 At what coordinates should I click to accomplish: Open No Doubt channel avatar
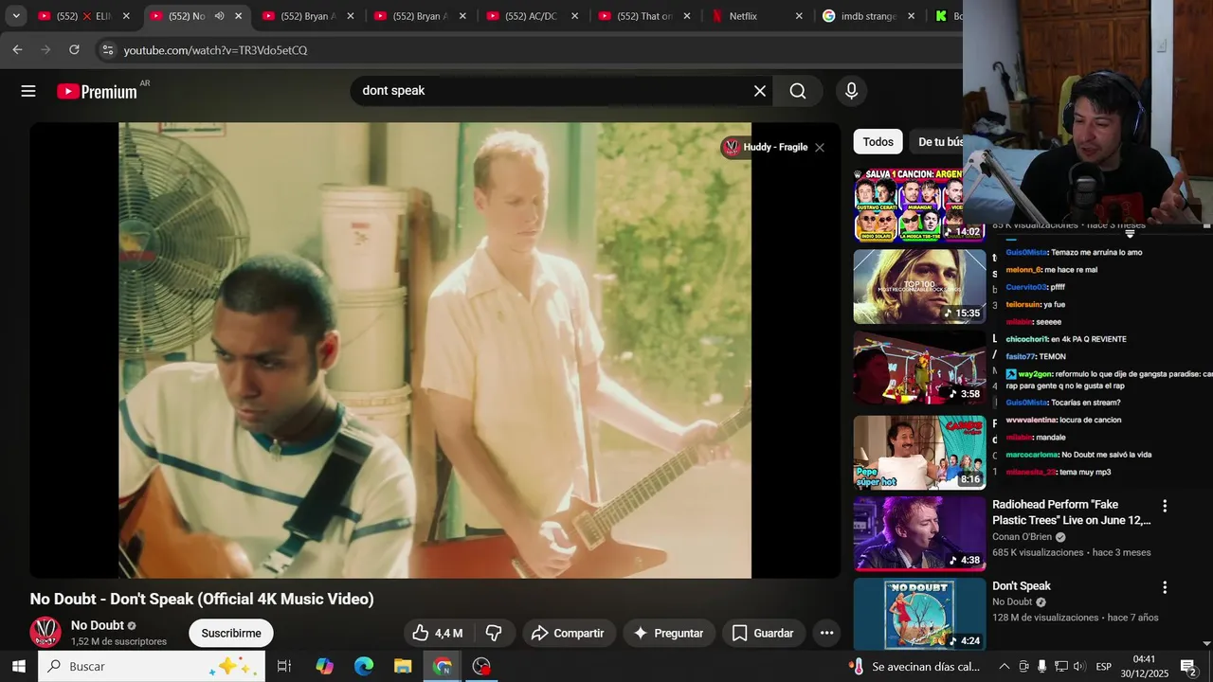point(45,632)
